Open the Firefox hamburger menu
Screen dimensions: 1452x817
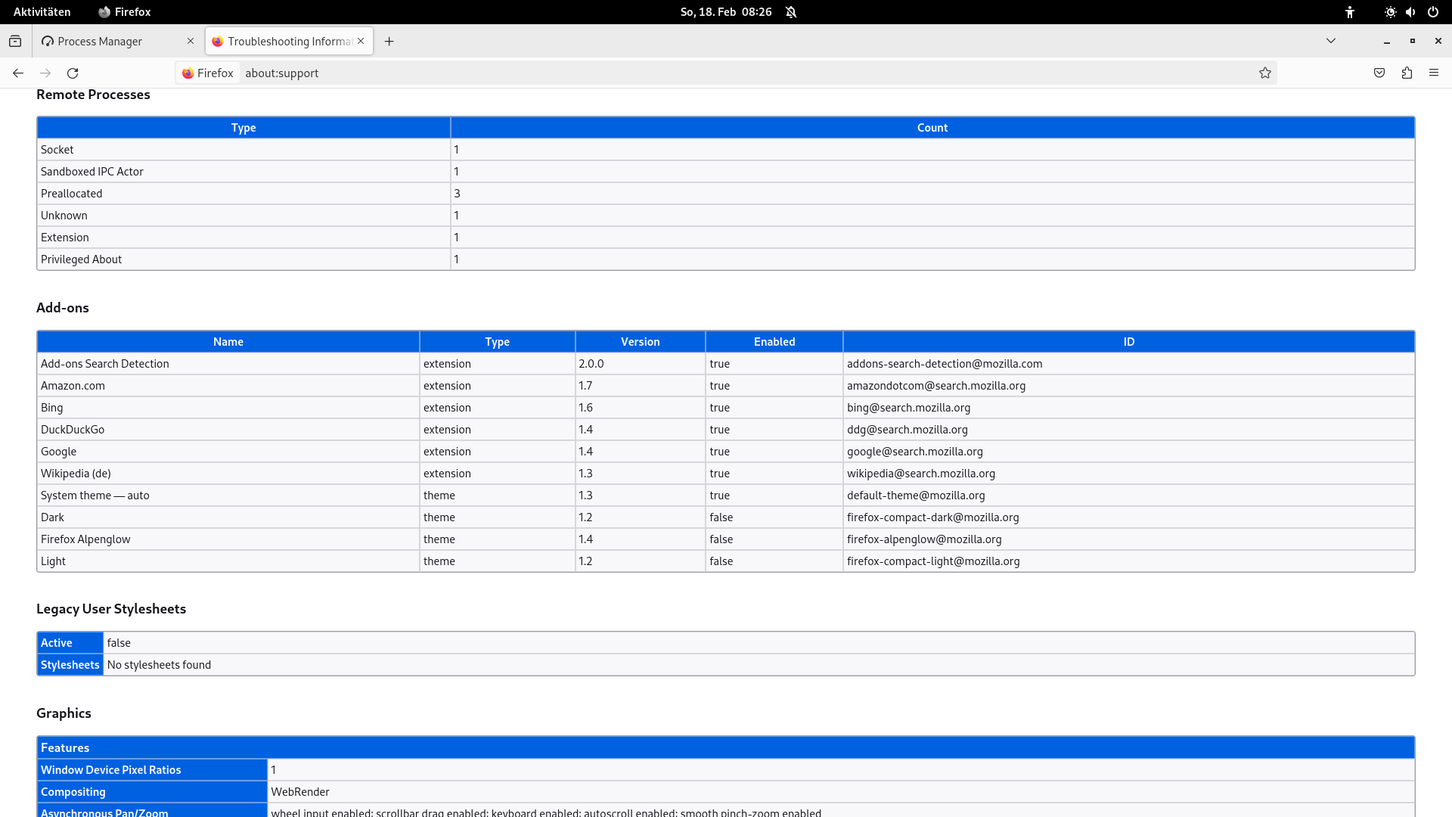1434,73
